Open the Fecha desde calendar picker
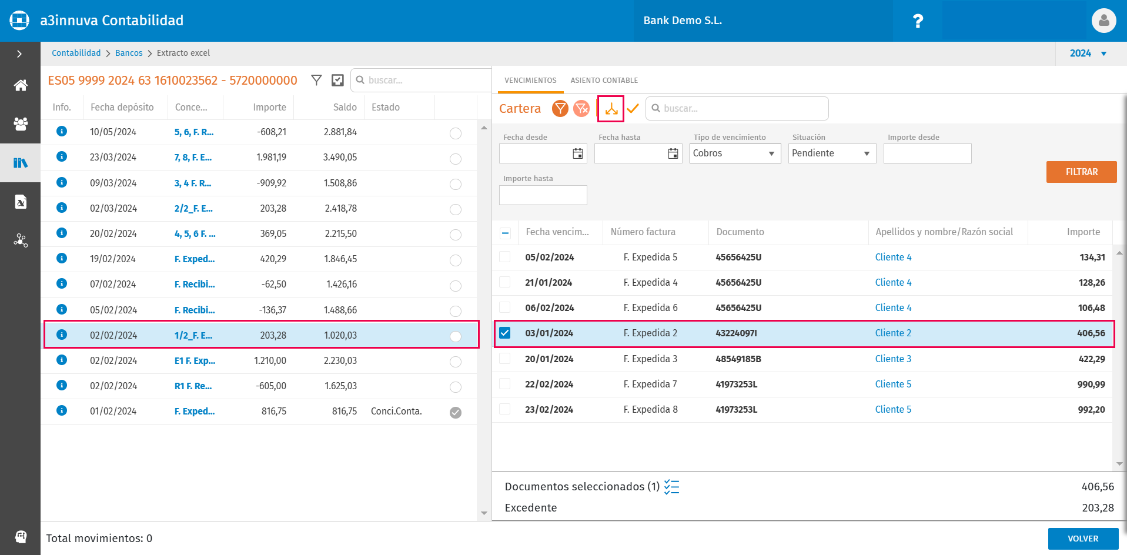The image size is (1127, 555). click(x=578, y=153)
